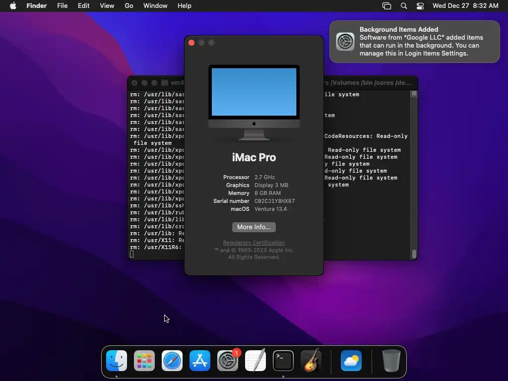508x381 pixels.
Task: Click the folder icon in Terminal title bar
Action: tap(165, 83)
